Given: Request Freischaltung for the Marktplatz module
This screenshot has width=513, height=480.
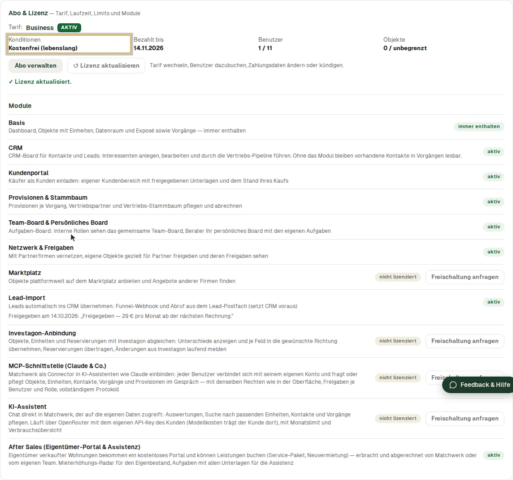Looking at the screenshot, I should (465, 277).
